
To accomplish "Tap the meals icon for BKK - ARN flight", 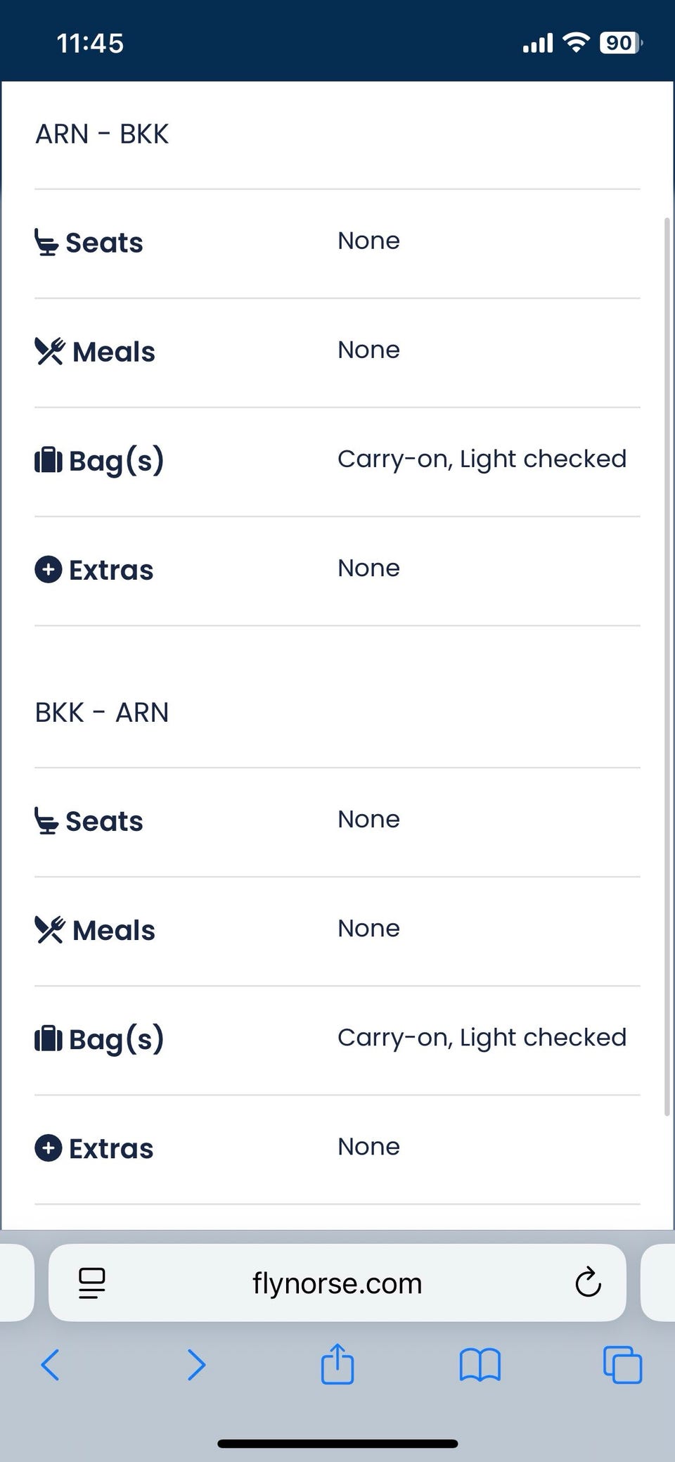I will click(x=49, y=930).
